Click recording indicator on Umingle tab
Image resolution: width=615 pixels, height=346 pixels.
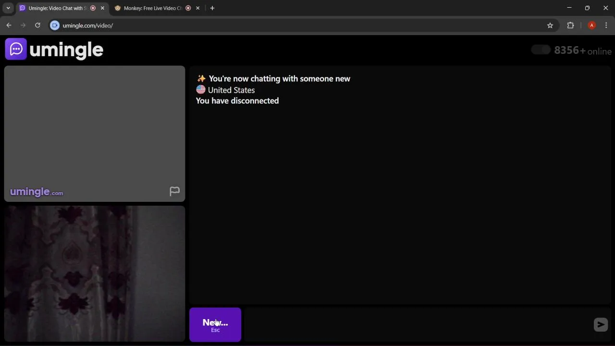[x=93, y=8]
